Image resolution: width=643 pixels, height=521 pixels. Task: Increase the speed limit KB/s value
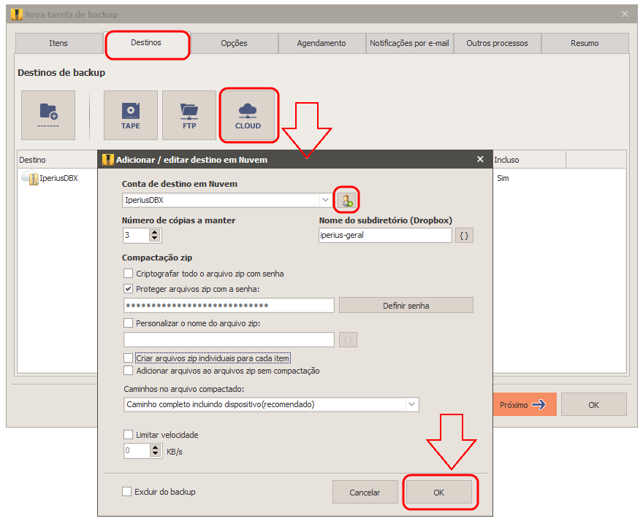click(x=155, y=448)
